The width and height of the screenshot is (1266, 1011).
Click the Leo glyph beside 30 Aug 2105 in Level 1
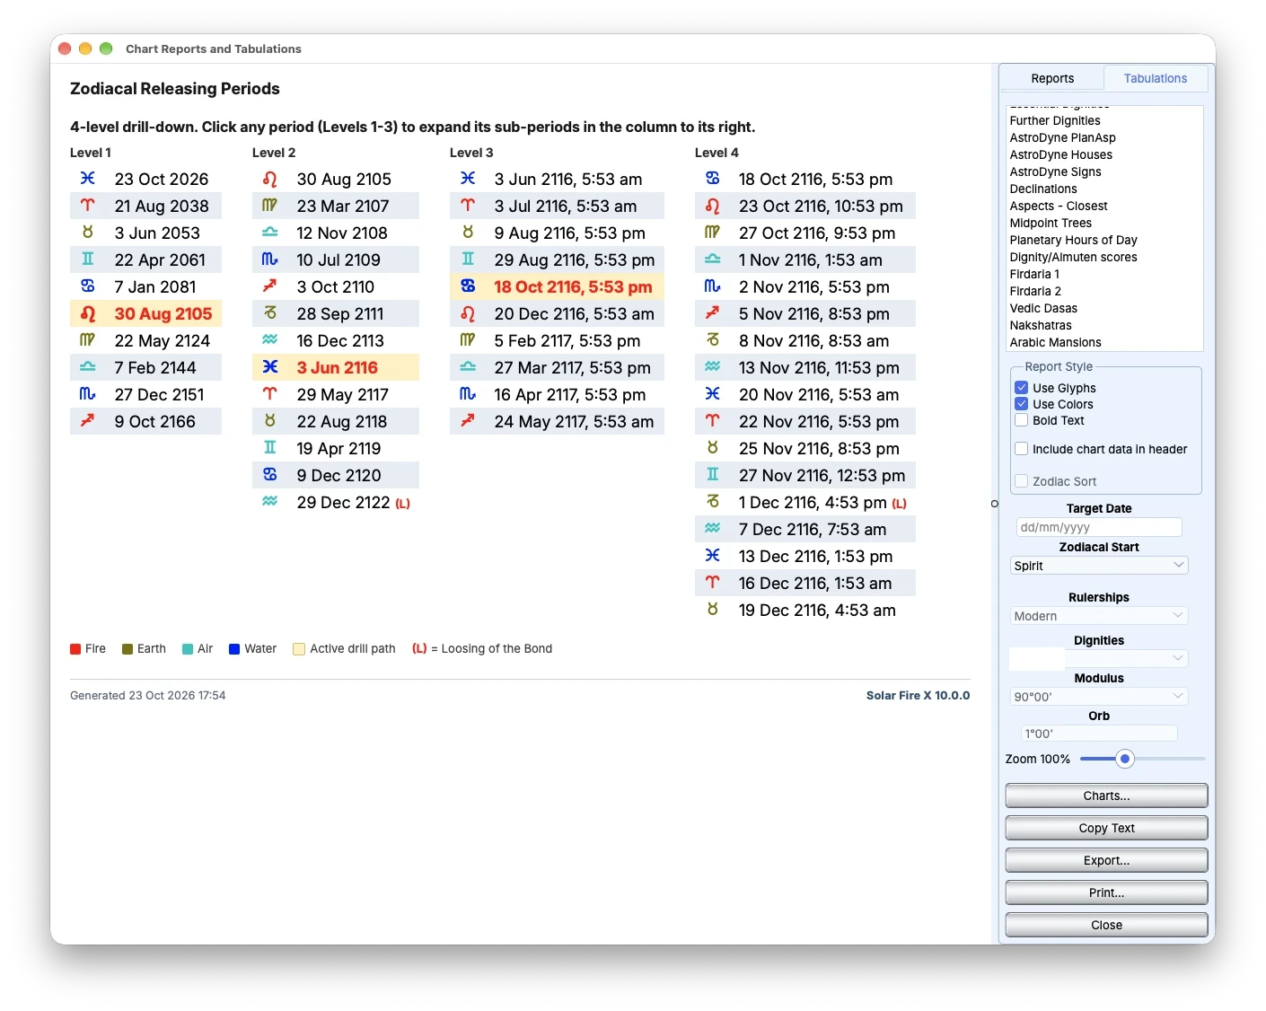(87, 313)
